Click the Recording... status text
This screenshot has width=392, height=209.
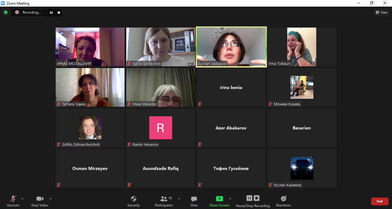(32, 12)
